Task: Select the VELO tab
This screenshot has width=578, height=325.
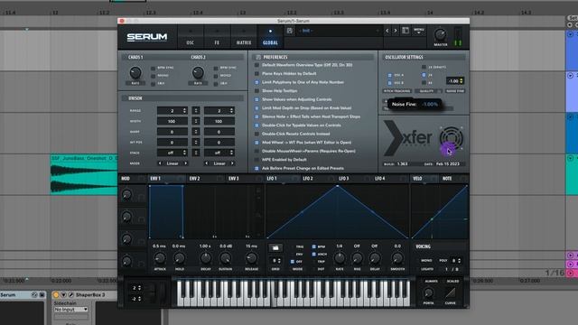Action: [417, 179]
